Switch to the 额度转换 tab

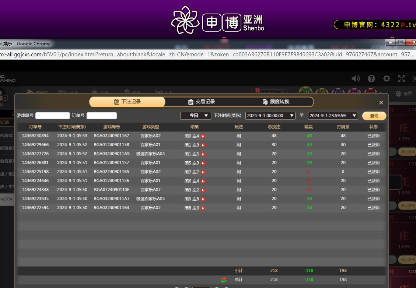point(276,102)
